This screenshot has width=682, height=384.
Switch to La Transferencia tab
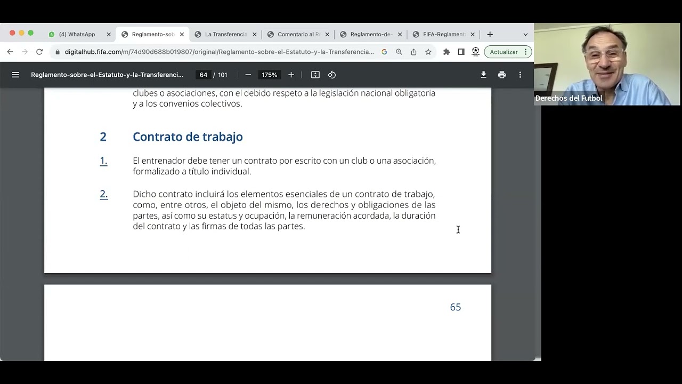[x=226, y=34]
